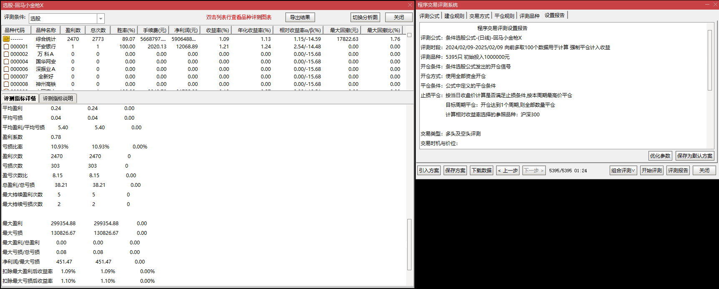Open the 评测条件 选股 dropdown

pyautogui.click(x=101, y=18)
